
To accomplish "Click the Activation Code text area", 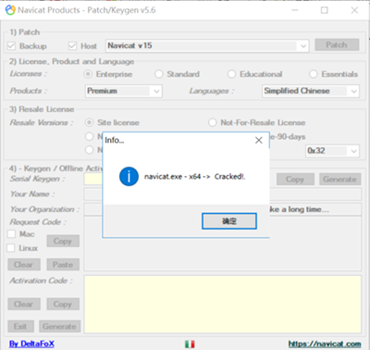I will coord(223,305).
